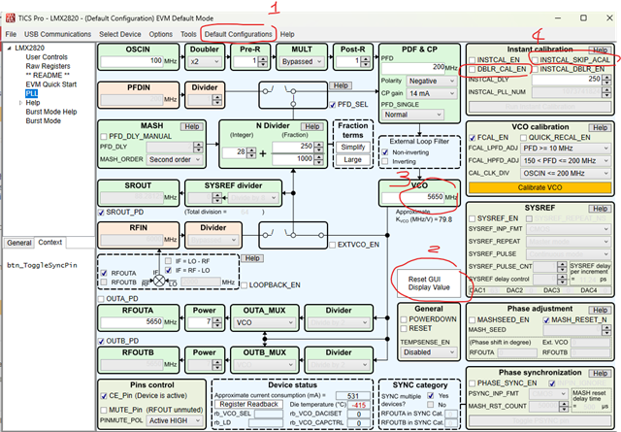Enable the LOOPBACK_EN checkbox
The width and height of the screenshot is (621, 432).
245,285
